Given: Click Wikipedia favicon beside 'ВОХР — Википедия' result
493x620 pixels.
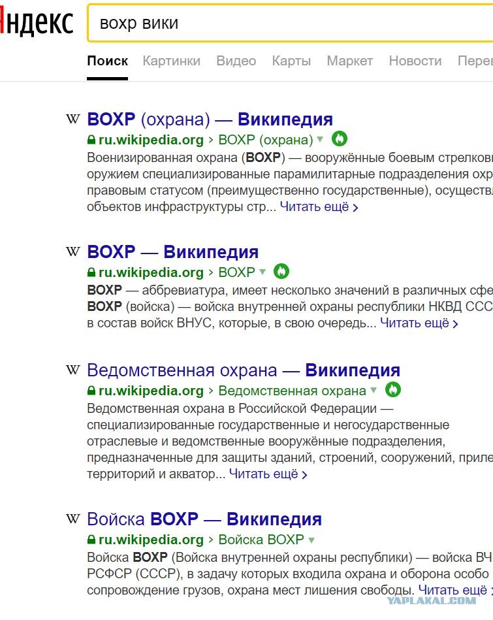Looking at the screenshot, I should point(72,252).
